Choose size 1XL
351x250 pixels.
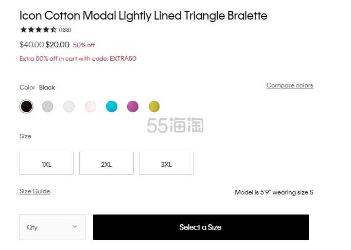(x=46, y=164)
